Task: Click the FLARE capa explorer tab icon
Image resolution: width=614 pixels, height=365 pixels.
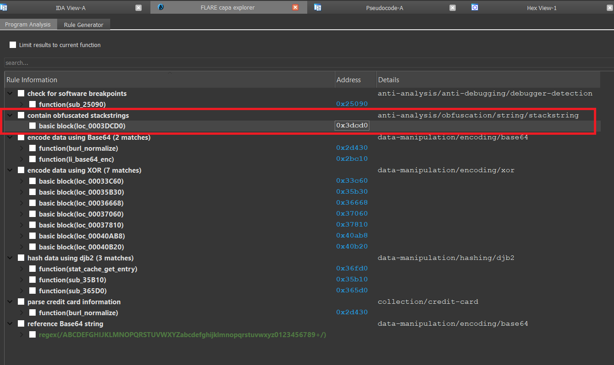Action: pyautogui.click(x=161, y=7)
